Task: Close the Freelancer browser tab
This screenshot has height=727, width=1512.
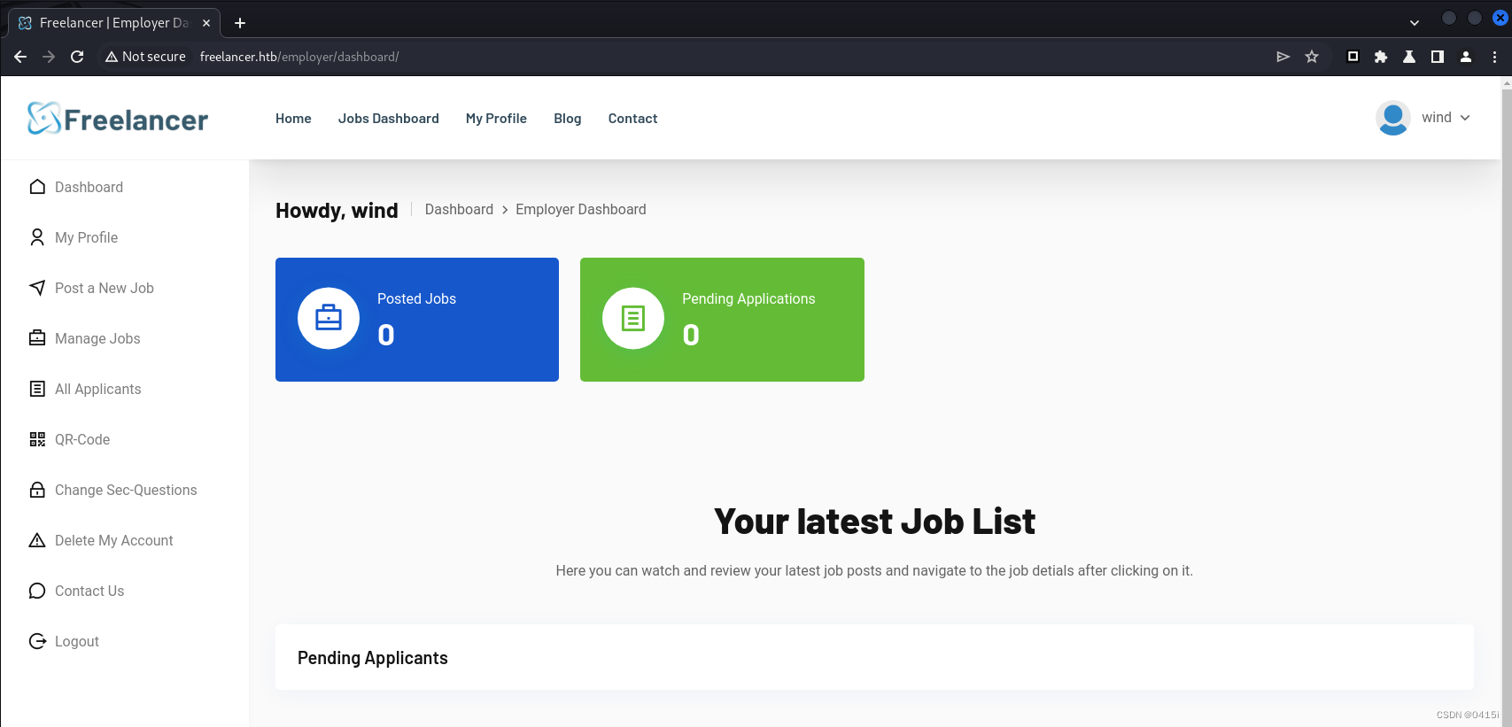Action: [206, 23]
